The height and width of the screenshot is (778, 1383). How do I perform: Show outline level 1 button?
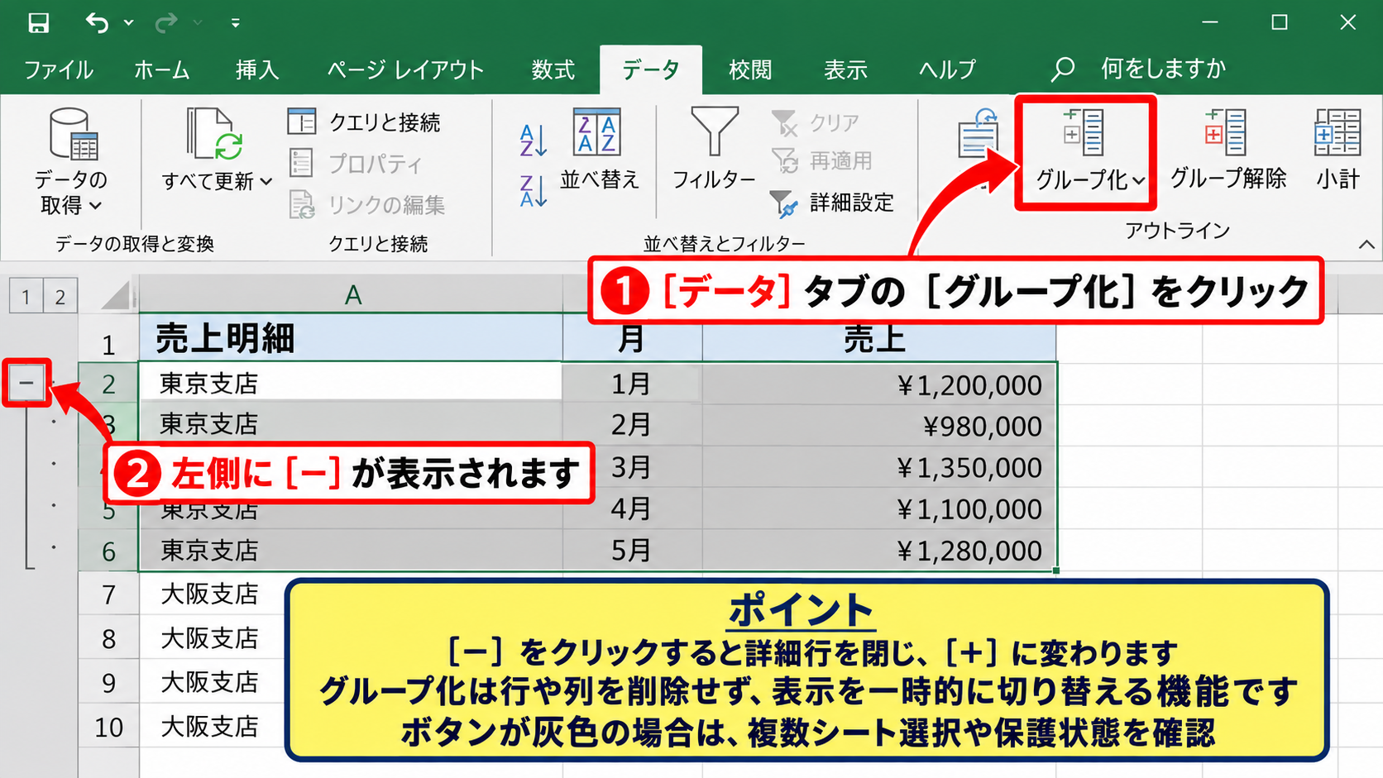pyautogui.click(x=26, y=296)
